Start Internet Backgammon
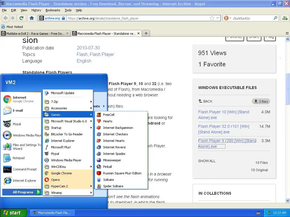 coord(121,128)
